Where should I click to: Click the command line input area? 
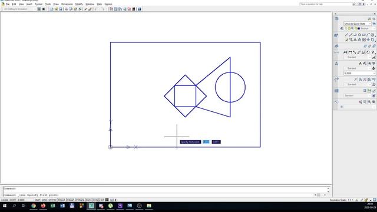click(x=158, y=195)
